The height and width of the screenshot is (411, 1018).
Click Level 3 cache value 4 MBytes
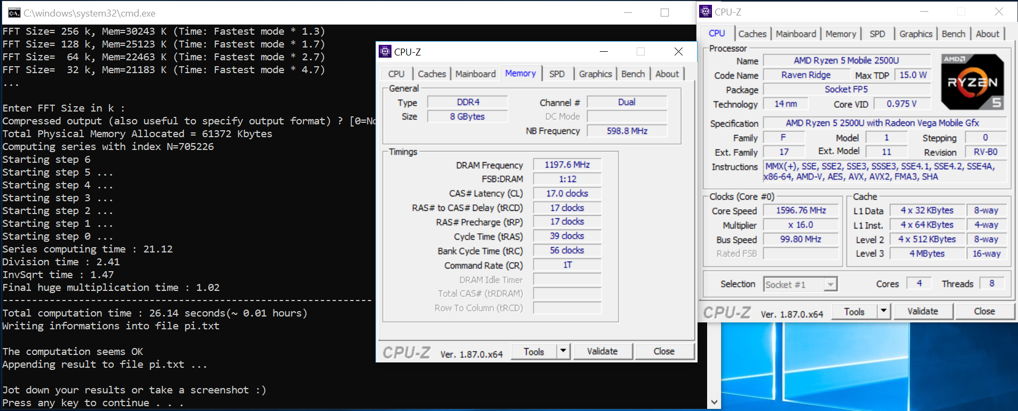[927, 254]
